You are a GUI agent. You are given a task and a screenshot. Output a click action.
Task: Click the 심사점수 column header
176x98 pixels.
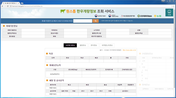(x=125, y=91)
